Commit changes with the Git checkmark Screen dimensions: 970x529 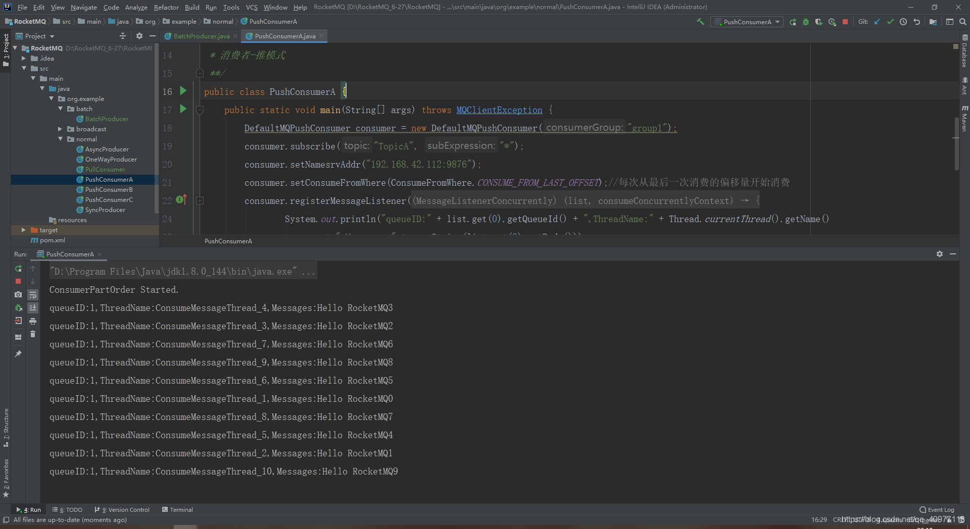890,22
